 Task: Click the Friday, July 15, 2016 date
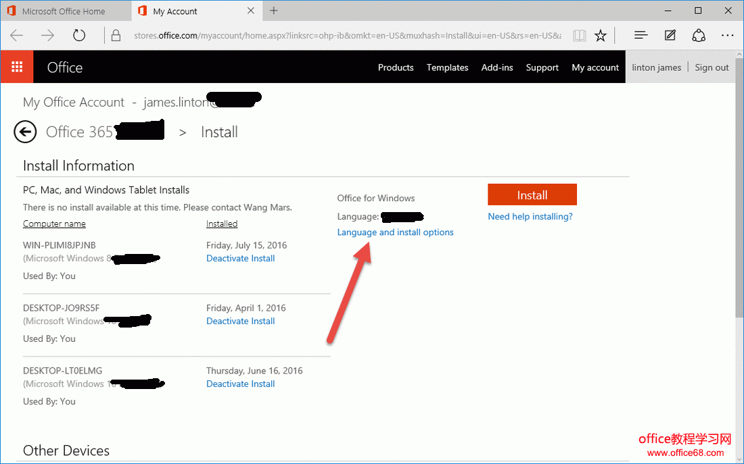pyautogui.click(x=246, y=245)
